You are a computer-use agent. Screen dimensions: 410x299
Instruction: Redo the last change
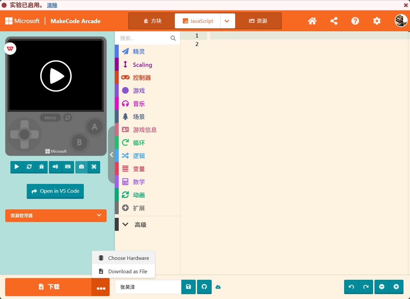366,287
